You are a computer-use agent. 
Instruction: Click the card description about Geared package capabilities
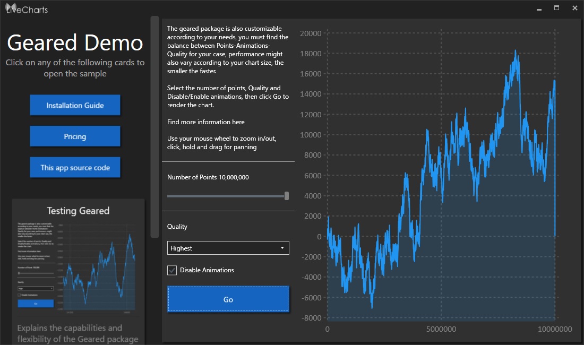point(78,333)
